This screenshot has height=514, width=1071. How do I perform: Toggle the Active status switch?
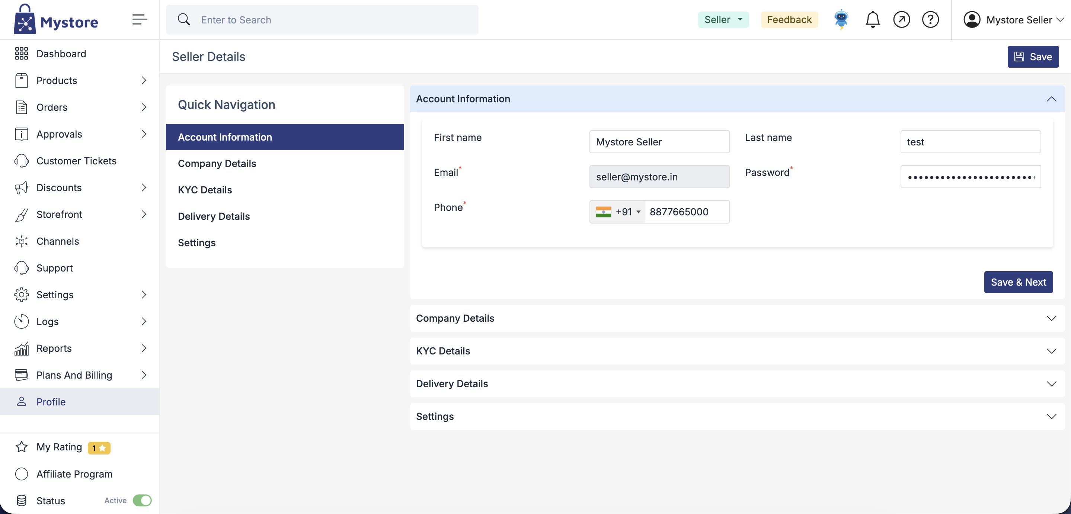coord(142,500)
